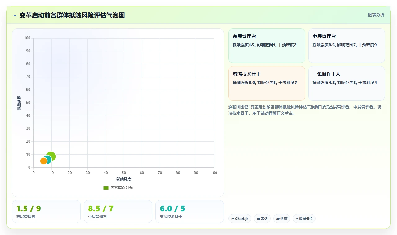The height and width of the screenshot is (235, 397).
Task: Open the 高层管理者 info card
Action: 267,46
